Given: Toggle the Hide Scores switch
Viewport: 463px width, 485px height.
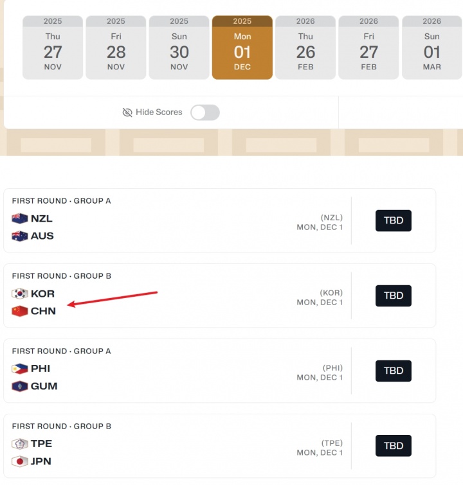Looking at the screenshot, I should pyautogui.click(x=205, y=112).
